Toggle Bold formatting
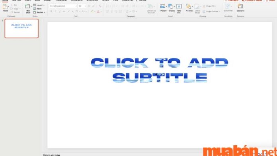This screenshot has width=277, height=156. point(51,11)
